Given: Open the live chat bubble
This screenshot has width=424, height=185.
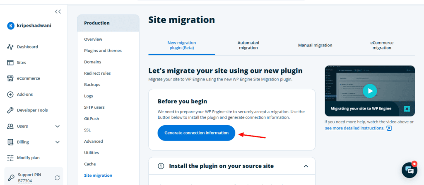Looking at the screenshot, I should pos(410,170).
